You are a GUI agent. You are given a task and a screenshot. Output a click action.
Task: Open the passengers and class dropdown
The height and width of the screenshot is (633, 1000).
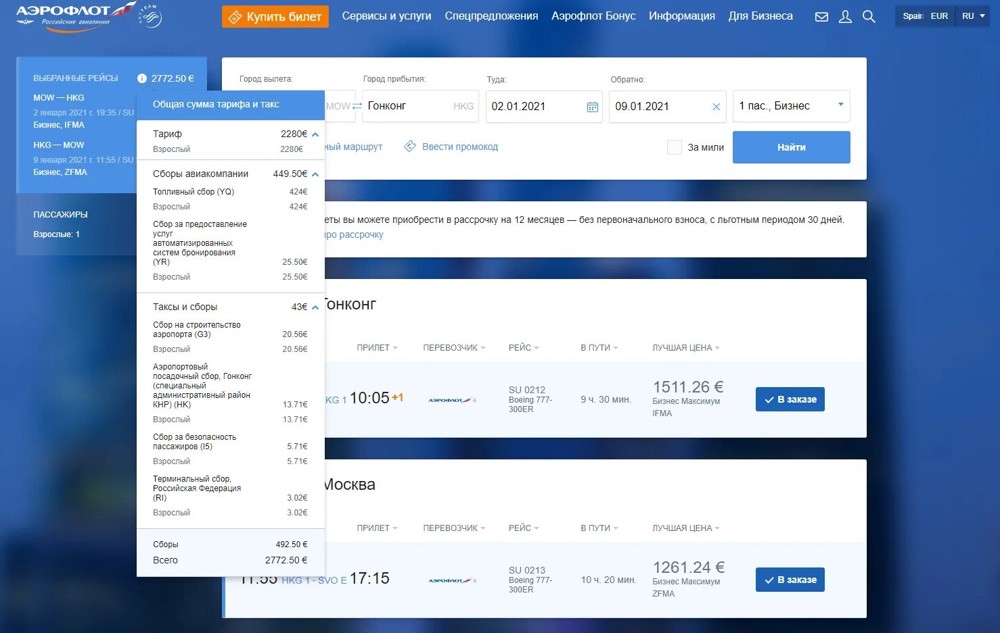coord(791,106)
